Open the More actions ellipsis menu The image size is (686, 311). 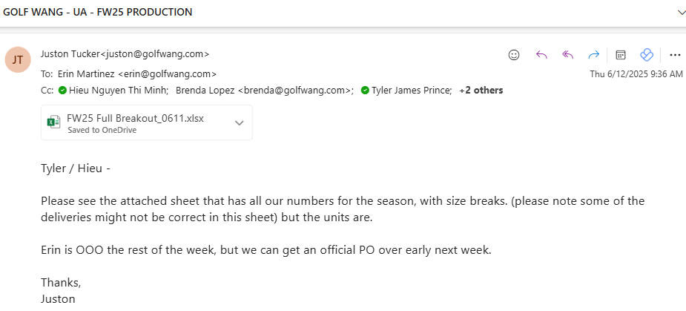pyautogui.click(x=675, y=54)
